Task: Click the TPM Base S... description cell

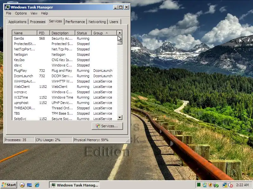Action: coord(62,113)
